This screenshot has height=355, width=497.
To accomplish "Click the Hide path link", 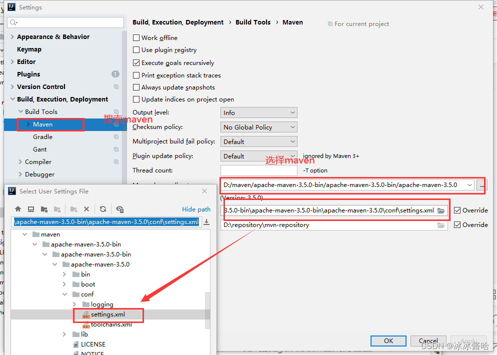I will 196,209.
